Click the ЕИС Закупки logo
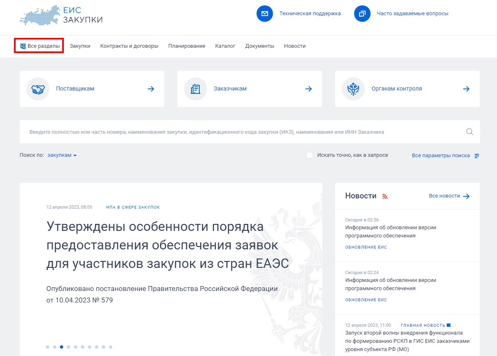Image resolution: width=497 pixels, height=356 pixels. [61, 15]
